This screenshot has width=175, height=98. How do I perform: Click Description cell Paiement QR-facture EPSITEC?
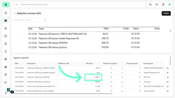(41, 77)
